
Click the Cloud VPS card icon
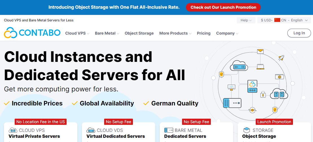13,130
